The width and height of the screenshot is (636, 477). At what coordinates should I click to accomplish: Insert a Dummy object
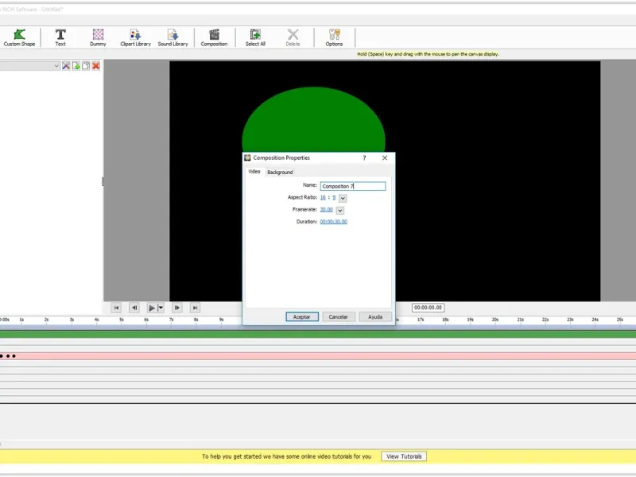pos(98,37)
